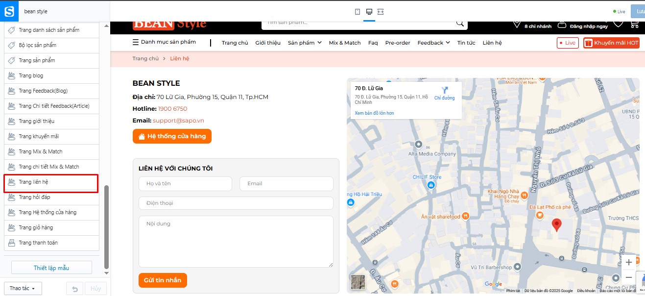Viewport: 645px width, 296px height.
Task: Open Giới thiệu menu item
Action: click(268, 43)
